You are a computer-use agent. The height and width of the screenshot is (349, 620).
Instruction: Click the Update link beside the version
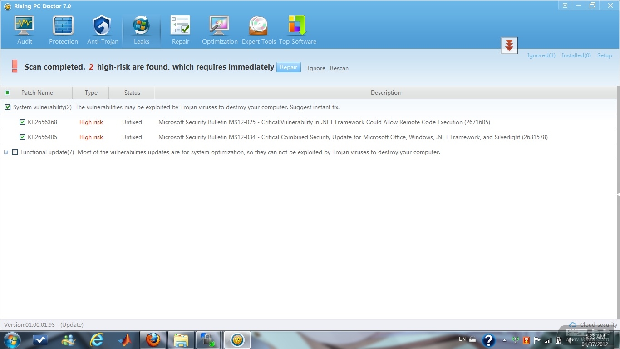point(72,325)
